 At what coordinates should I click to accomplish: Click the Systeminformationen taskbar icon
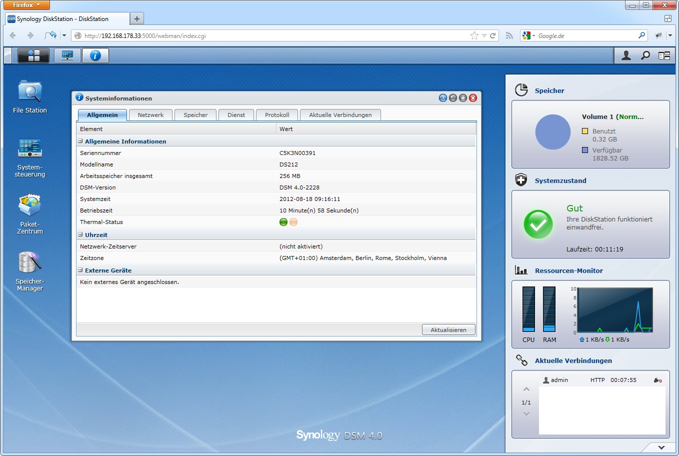point(95,55)
